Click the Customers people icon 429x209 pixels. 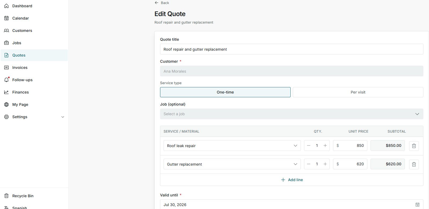pyautogui.click(x=6, y=31)
